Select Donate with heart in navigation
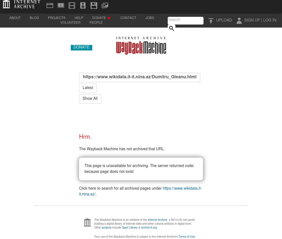Viewport: 282px width, 239px height. tap(101, 18)
